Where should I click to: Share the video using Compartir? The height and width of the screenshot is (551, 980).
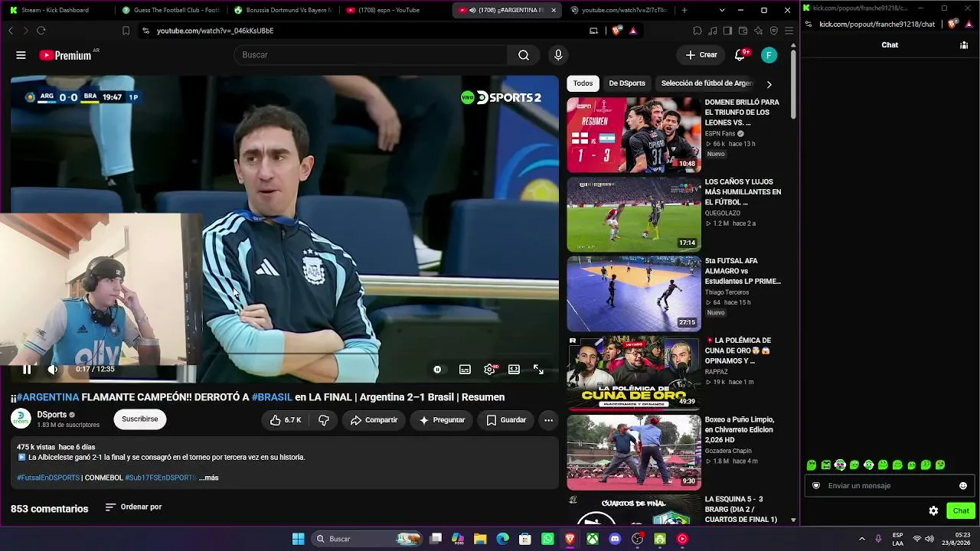click(x=374, y=420)
